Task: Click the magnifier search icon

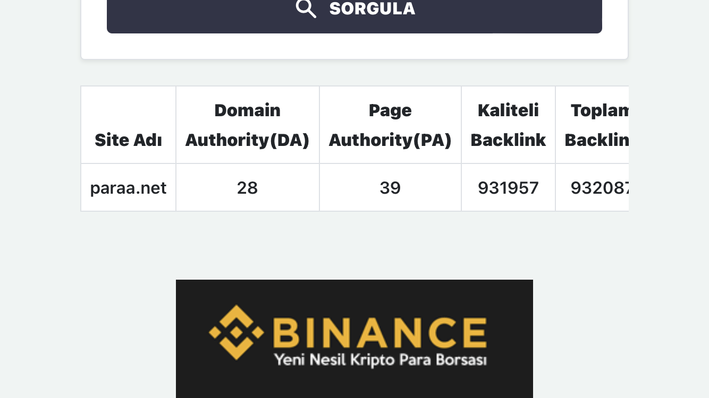Action: (306, 8)
